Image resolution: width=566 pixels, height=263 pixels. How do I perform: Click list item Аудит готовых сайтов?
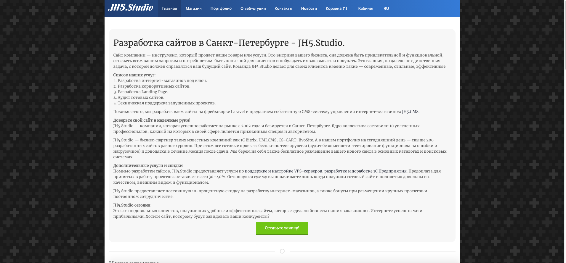click(141, 98)
